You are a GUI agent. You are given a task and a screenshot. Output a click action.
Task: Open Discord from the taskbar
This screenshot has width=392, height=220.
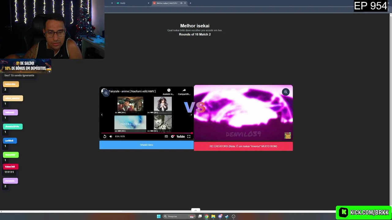(220, 216)
